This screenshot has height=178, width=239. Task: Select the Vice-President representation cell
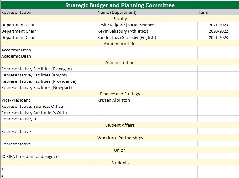coord(16,100)
